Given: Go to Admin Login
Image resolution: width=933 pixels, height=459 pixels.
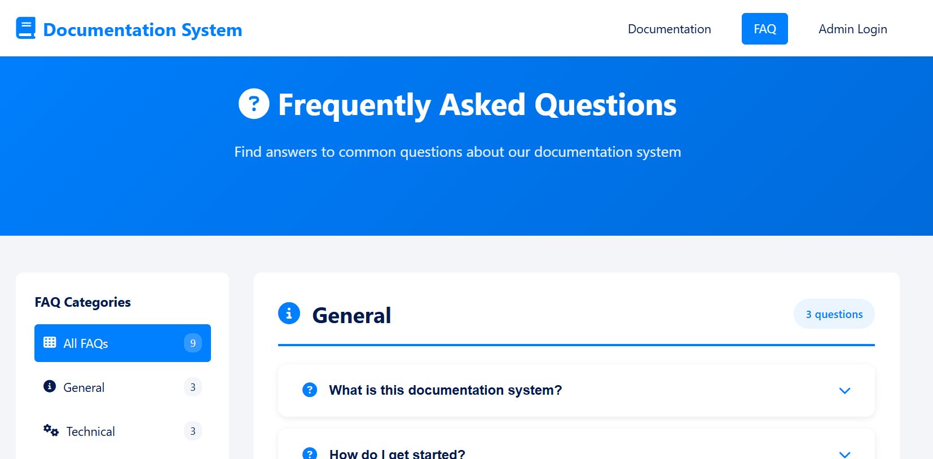Looking at the screenshot, I should tap(852, 29).
